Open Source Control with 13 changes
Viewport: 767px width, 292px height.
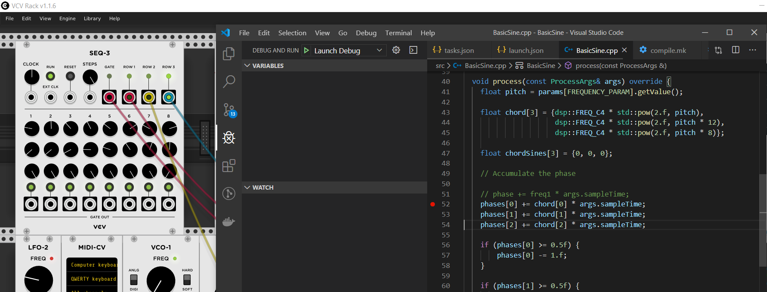click(229, 110)
